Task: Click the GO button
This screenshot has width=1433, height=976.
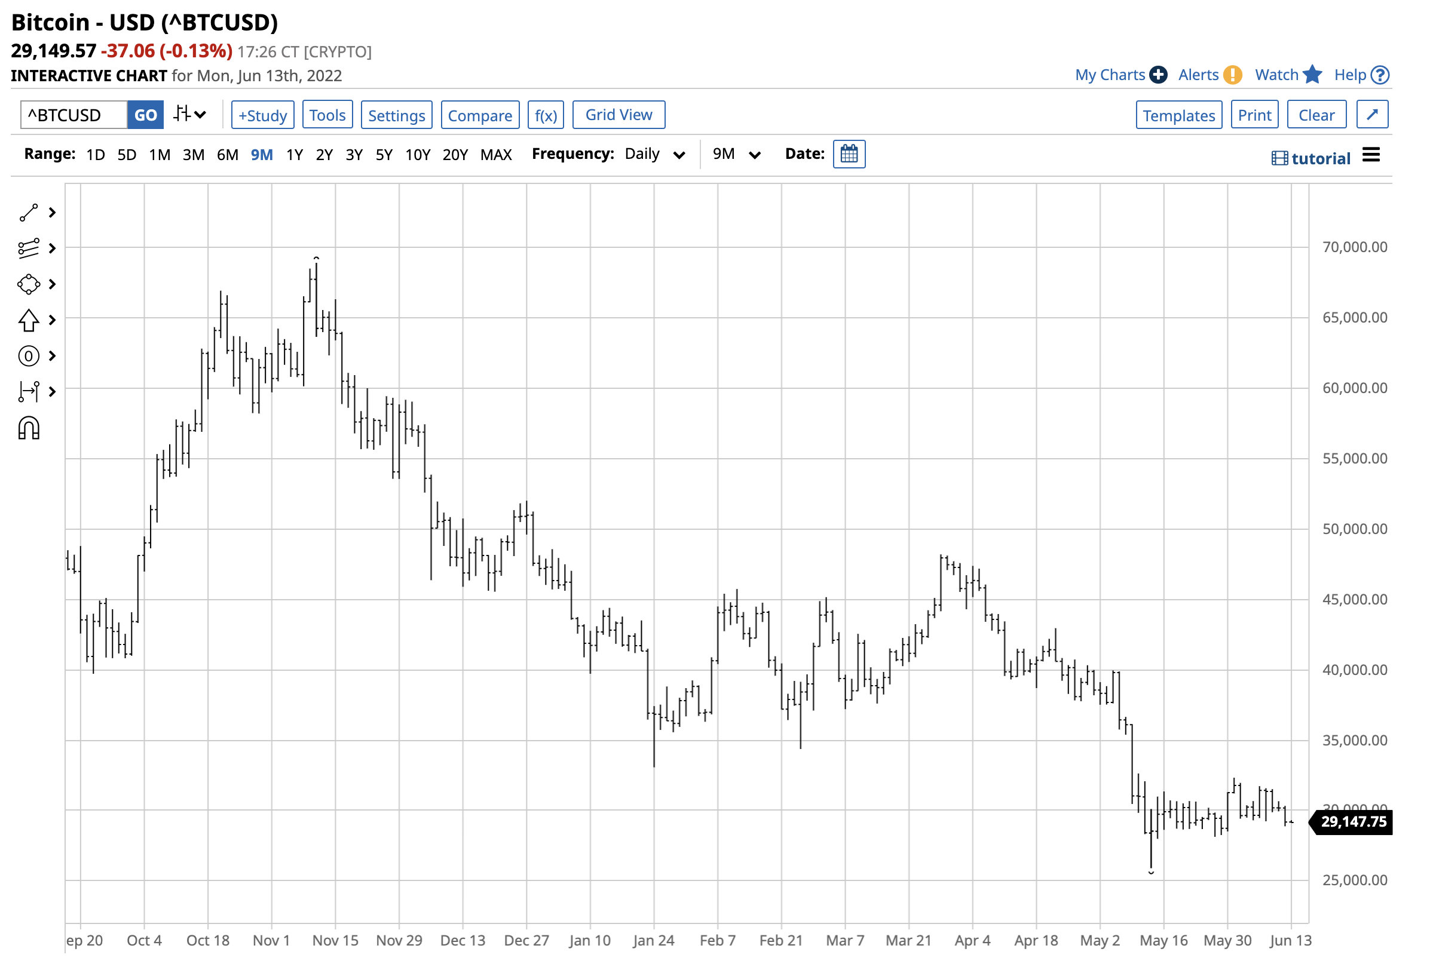Action: (146, 115)
